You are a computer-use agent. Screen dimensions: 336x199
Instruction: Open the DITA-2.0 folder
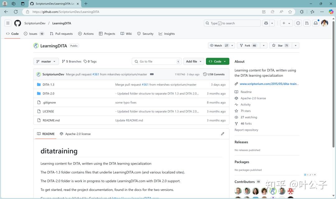pos(49,93)
